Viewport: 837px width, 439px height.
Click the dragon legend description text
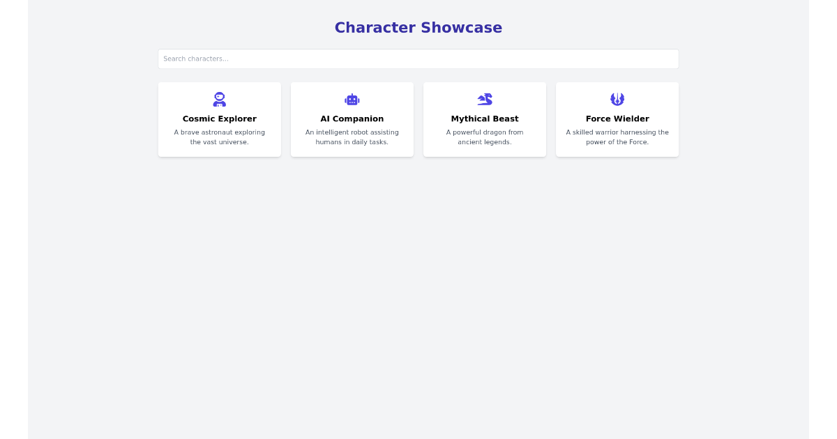(485, 137)
